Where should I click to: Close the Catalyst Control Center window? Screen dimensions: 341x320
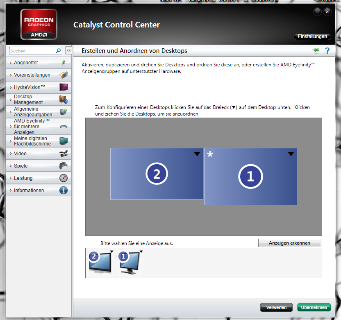(x=327, y=12)
